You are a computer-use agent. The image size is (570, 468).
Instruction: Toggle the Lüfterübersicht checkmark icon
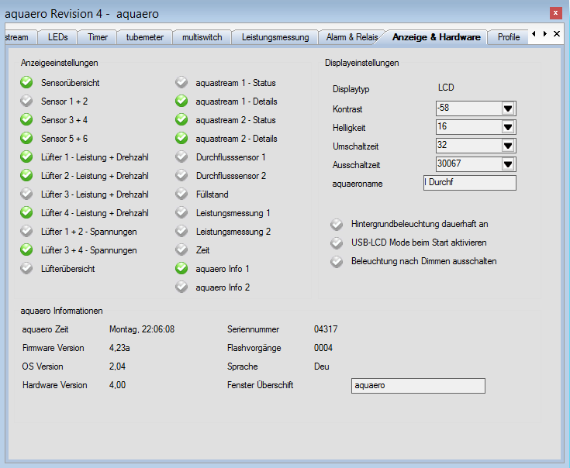pyautogui.click(x=26, y=268)
